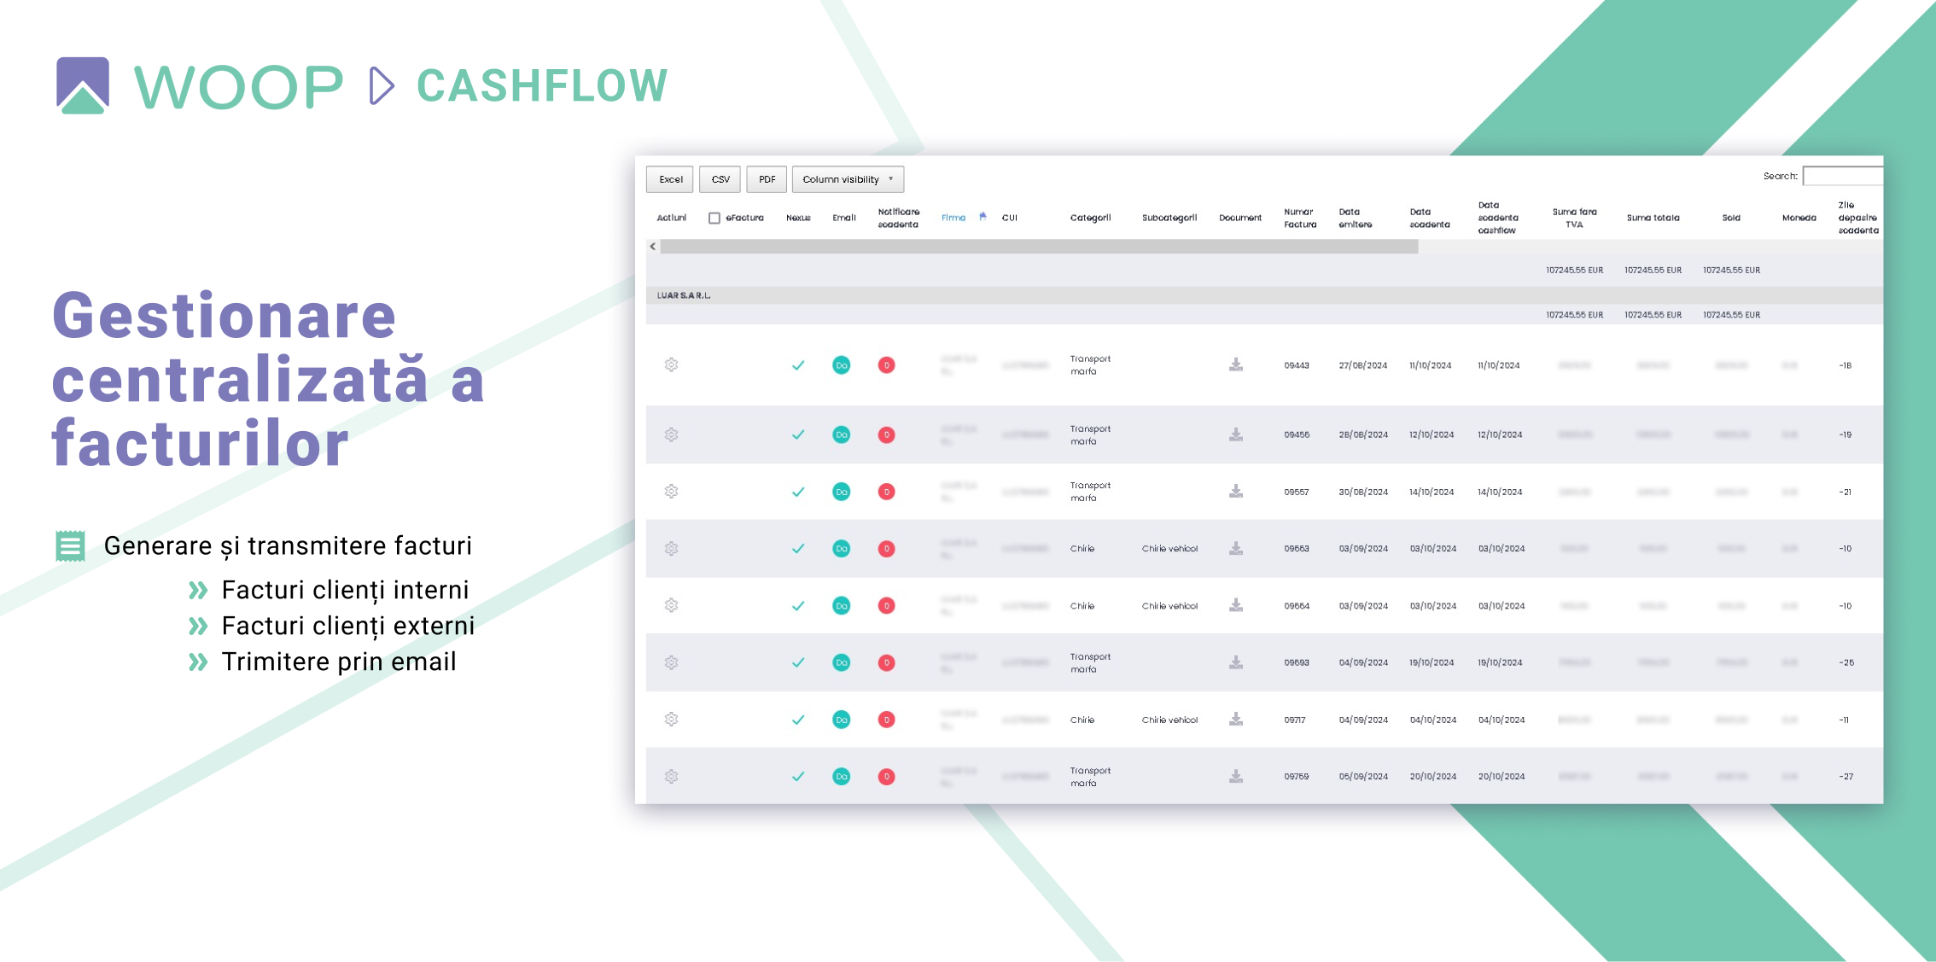1936x962 pixels.
Task: Toggle the eFactura header checkbox
Action: pyautogui.click(x=714, y=219)
